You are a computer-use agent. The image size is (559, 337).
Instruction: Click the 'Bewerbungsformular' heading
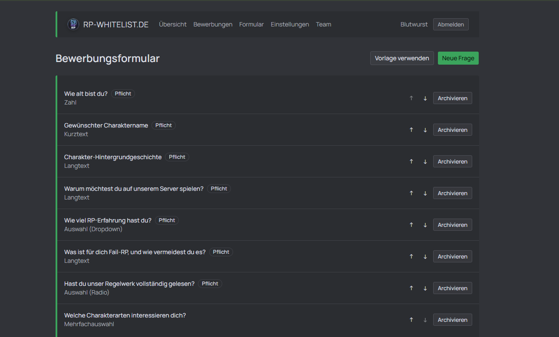click(108, 59)
